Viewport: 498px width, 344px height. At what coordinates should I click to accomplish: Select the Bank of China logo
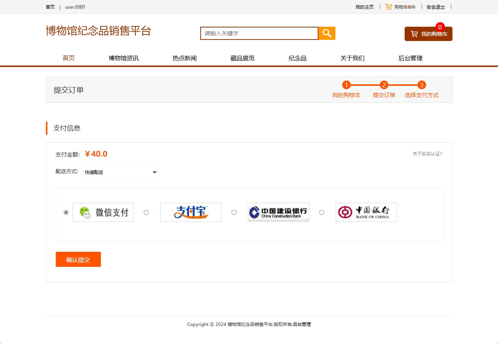tap(366, 212)
